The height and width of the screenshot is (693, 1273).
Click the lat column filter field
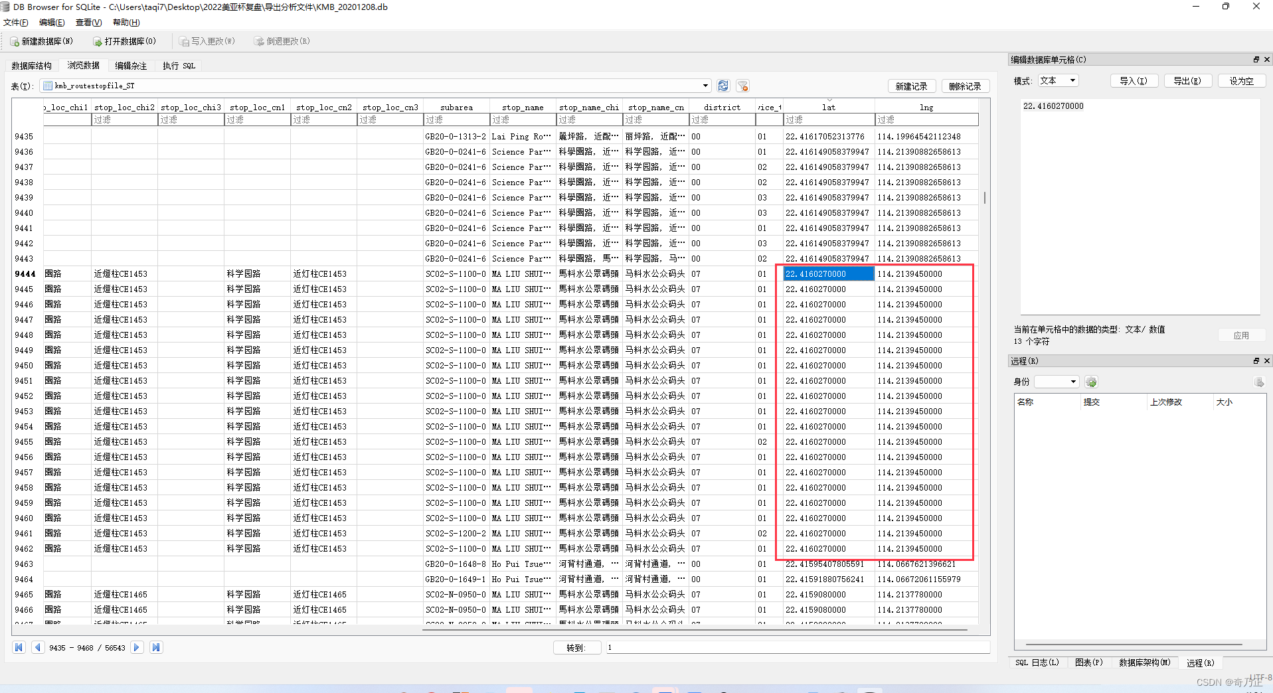[x=828, y=119]
